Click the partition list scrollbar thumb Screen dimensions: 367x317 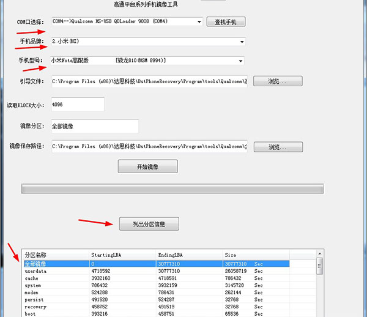tap(319, 266)
